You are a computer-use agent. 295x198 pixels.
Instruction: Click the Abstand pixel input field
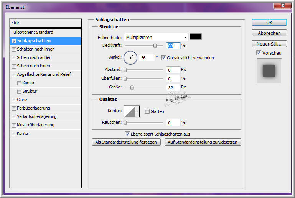(173, 70)
